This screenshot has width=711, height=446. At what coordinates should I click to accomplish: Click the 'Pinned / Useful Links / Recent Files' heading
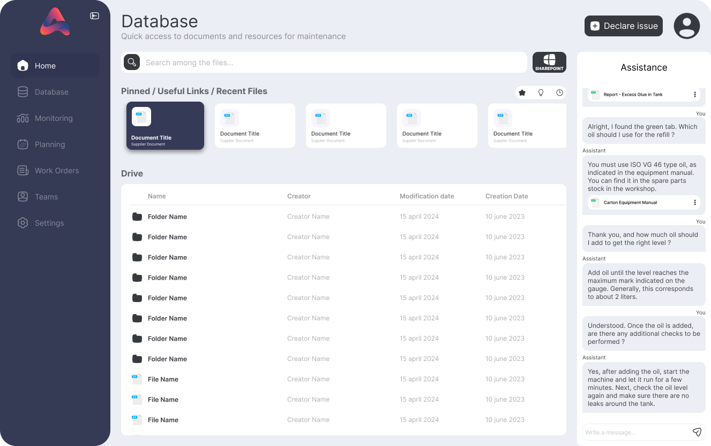[x=194, y=91]
